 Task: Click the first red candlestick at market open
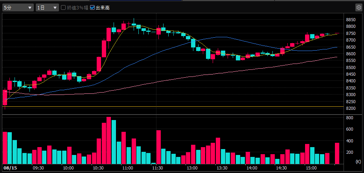[5, 98]
